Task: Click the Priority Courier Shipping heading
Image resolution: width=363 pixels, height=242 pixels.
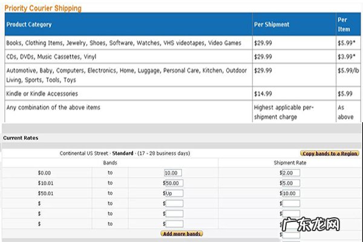Action: (x=44, y=8)
